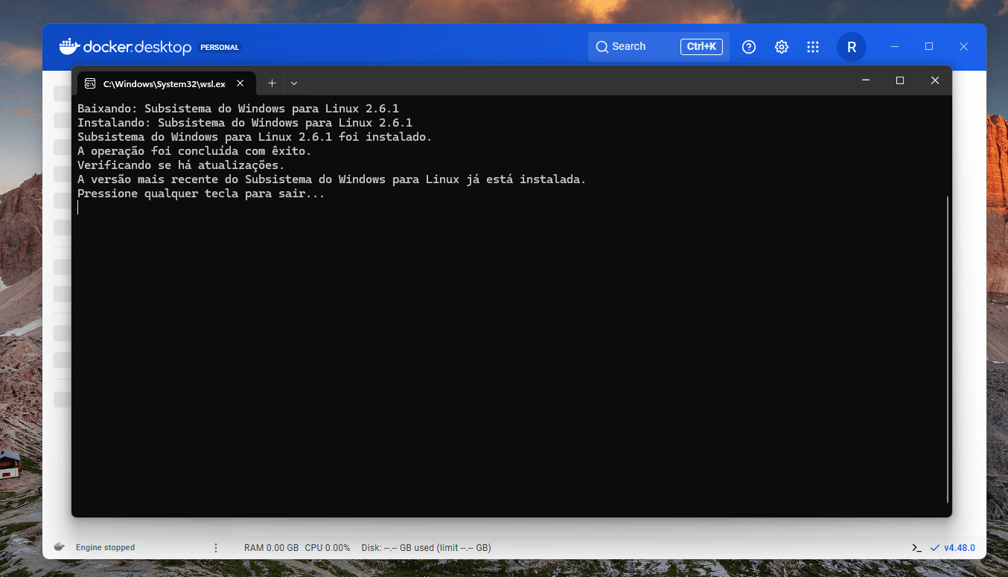Open the engine options kebab menu
This screenshot has width=1008, height=577.
(x=216, y=548)
